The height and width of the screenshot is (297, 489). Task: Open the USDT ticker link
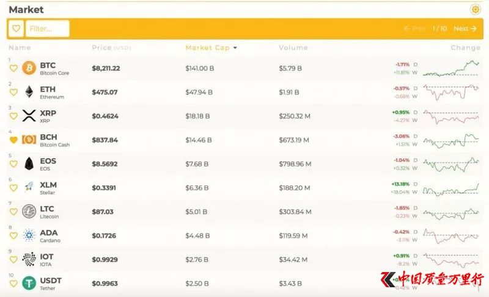[51, 281]
